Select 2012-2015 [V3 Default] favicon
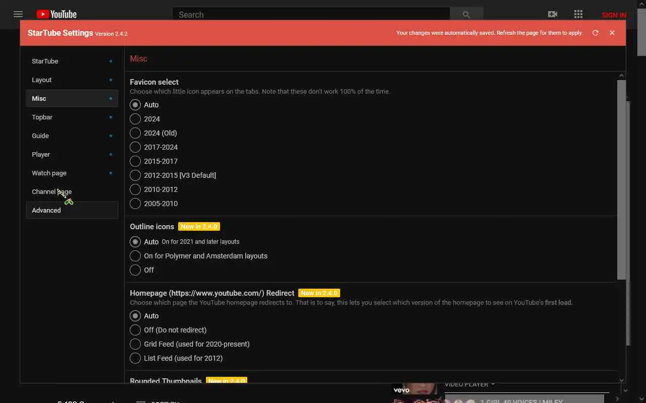Screen dimensions: 646x403 click(135, 175)
